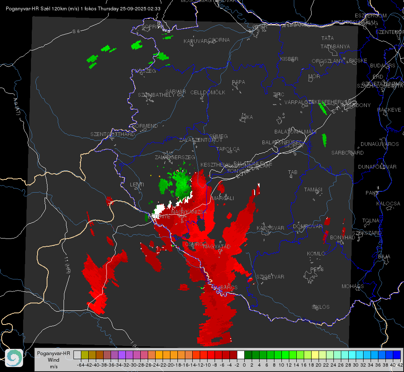Click the MARCALI city label
This screenshot has height=372, width=404.
(x=223, y=198)
